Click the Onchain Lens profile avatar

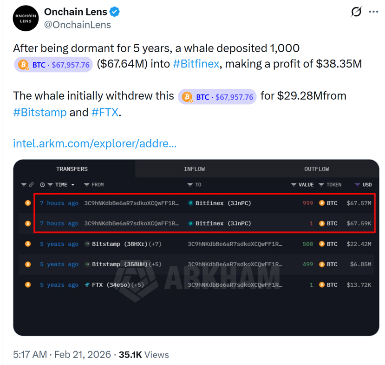(26, 18)
